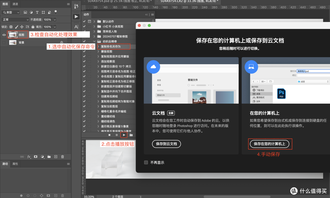
Task: Open the Actions panel hamburger menu
Action: click(152, 15)
